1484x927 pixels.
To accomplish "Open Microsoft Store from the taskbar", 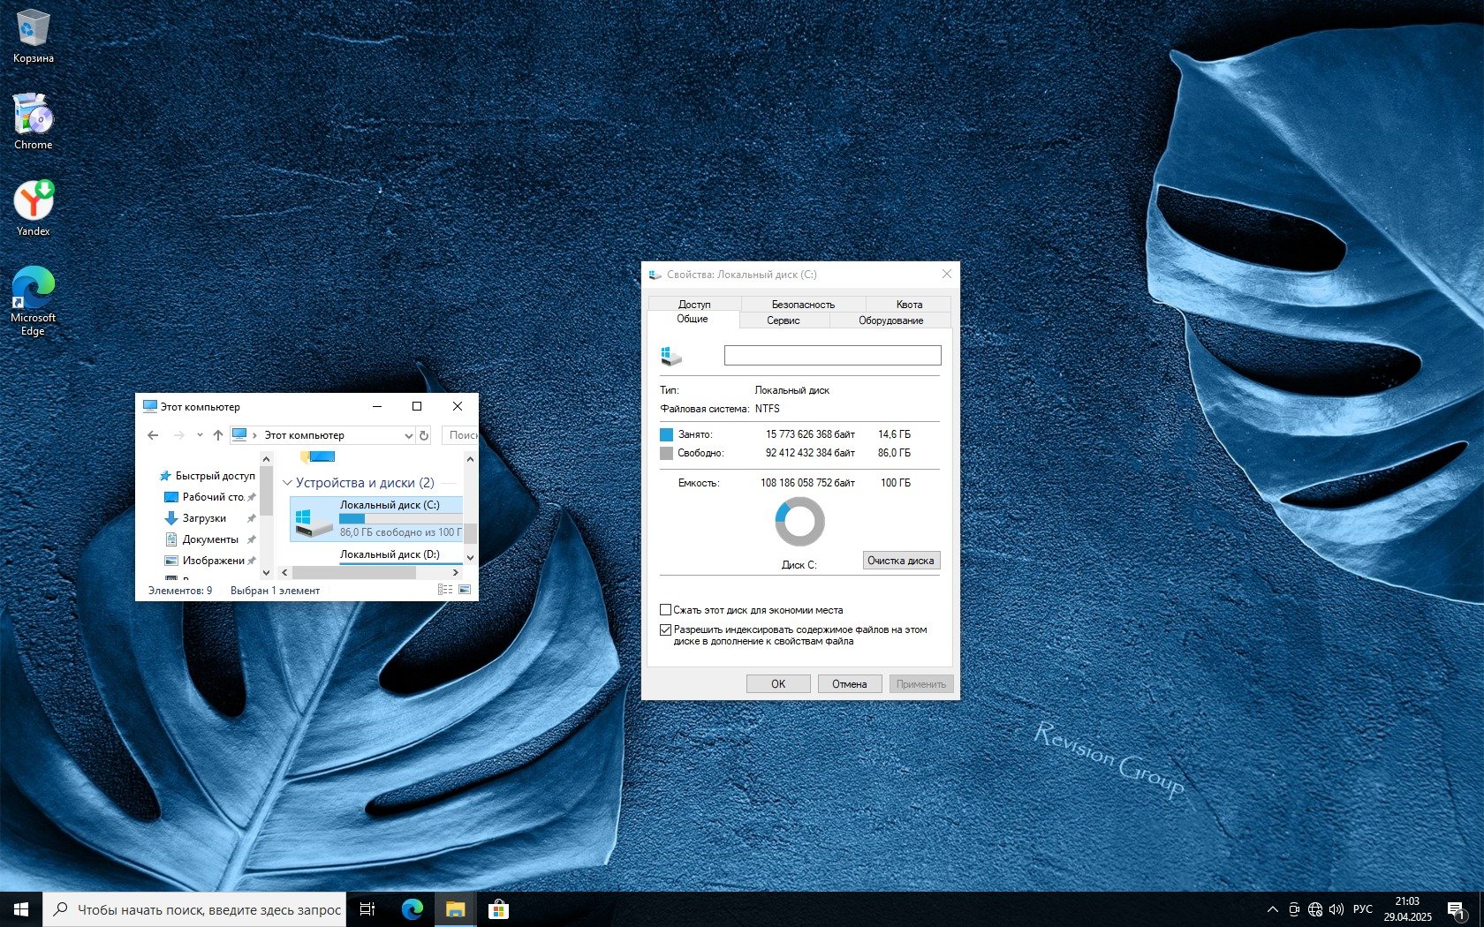I will pos(498,908).
